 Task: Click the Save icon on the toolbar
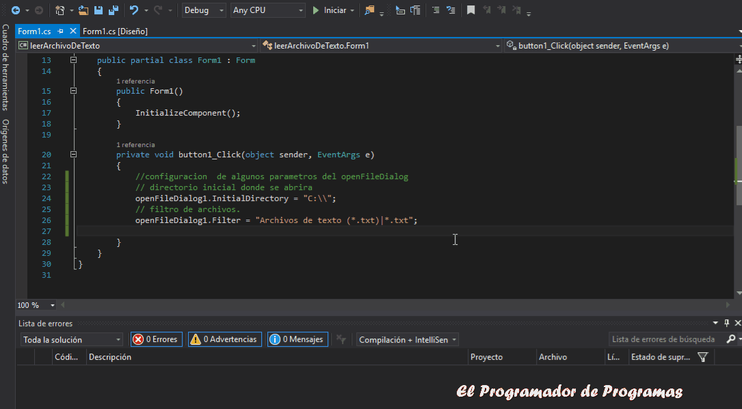click(x=98, y=10)
